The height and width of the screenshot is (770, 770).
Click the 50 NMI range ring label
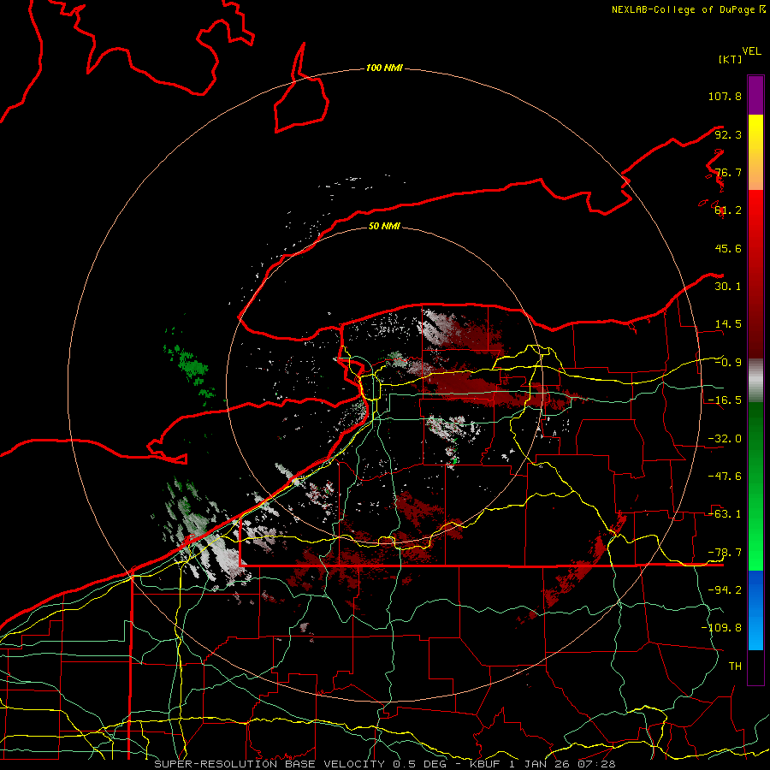pyautogui.click(x=384, y=226)
